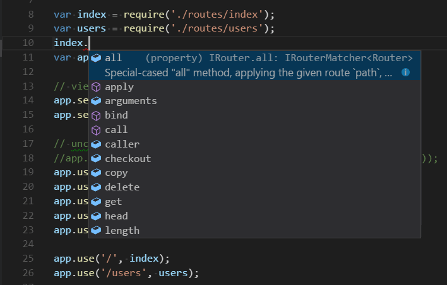447x285 pixels.
Task: Click the blue property icon beside 'all'
Action: click(x=97, y=58)
